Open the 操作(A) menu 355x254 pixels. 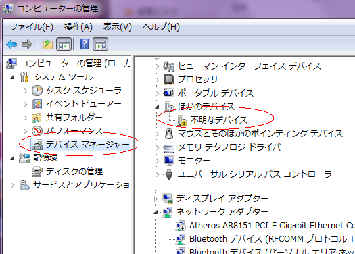pos(78,27)
